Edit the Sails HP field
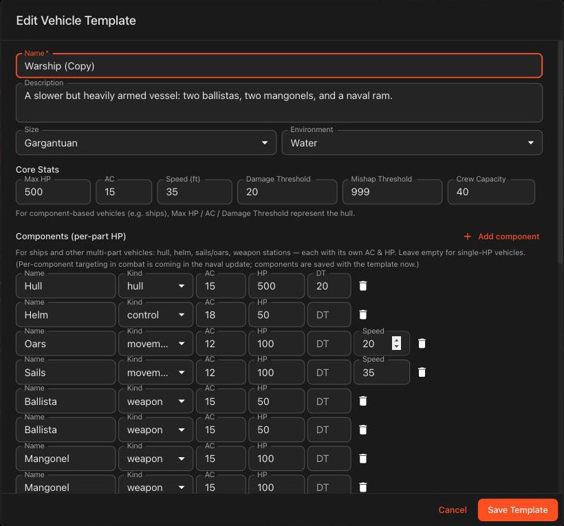Screen dimensions: 564x526 (276, 372)
